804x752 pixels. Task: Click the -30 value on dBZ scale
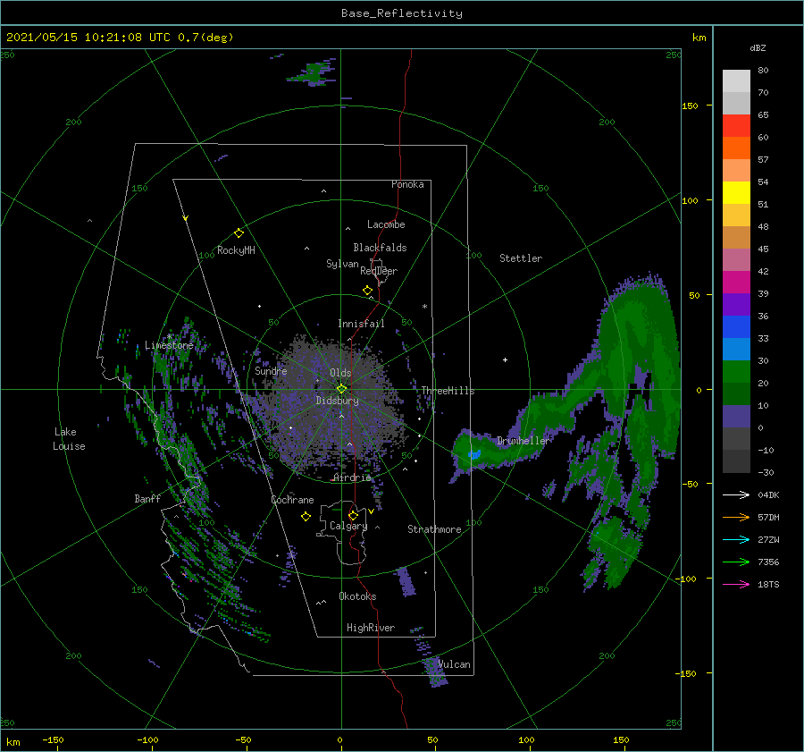766,472
